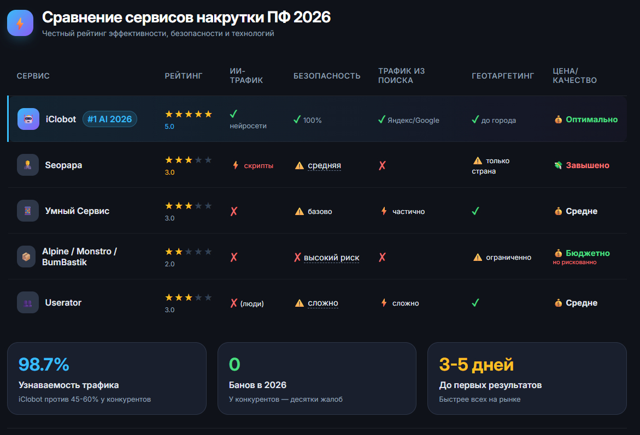The image size is (640, 435).
Task: Click the underlined средняя safety label
Action: [324, 165]
